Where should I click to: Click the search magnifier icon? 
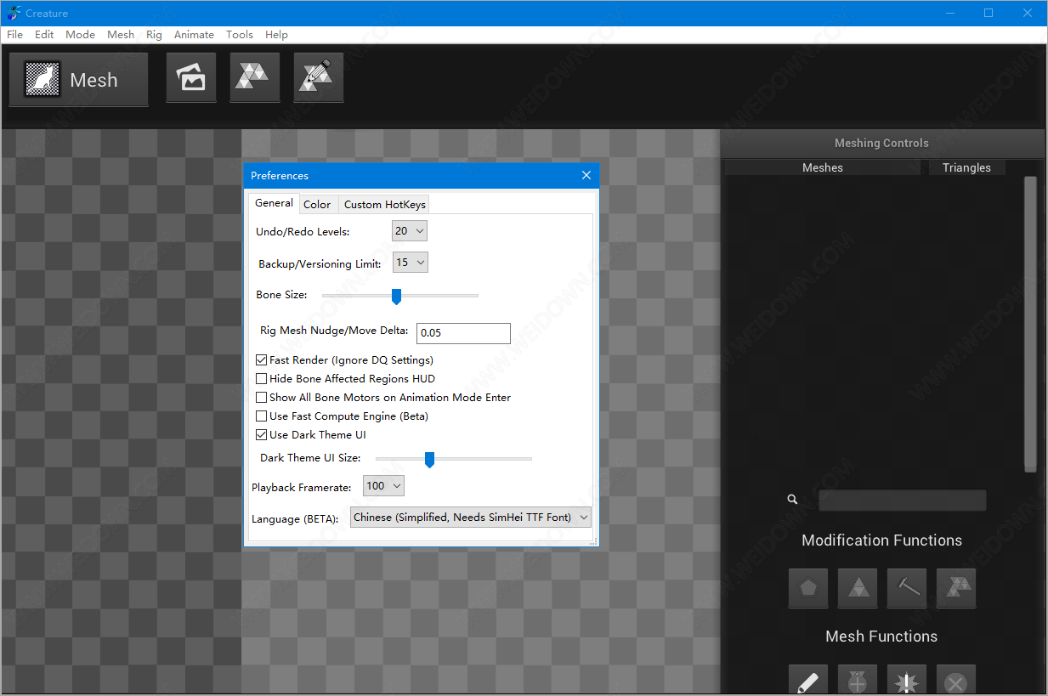pyautogui.click(x=792, y=500)
